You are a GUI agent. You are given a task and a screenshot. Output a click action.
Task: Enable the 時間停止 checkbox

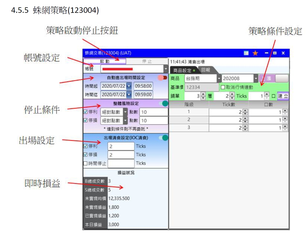coord(85,163)
